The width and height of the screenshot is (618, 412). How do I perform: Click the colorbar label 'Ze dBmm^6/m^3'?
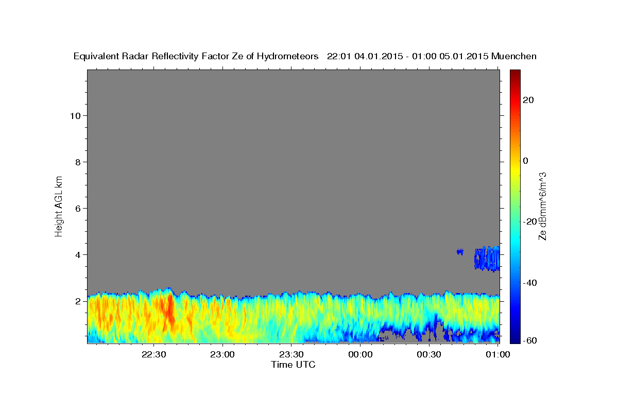[542, 206]
